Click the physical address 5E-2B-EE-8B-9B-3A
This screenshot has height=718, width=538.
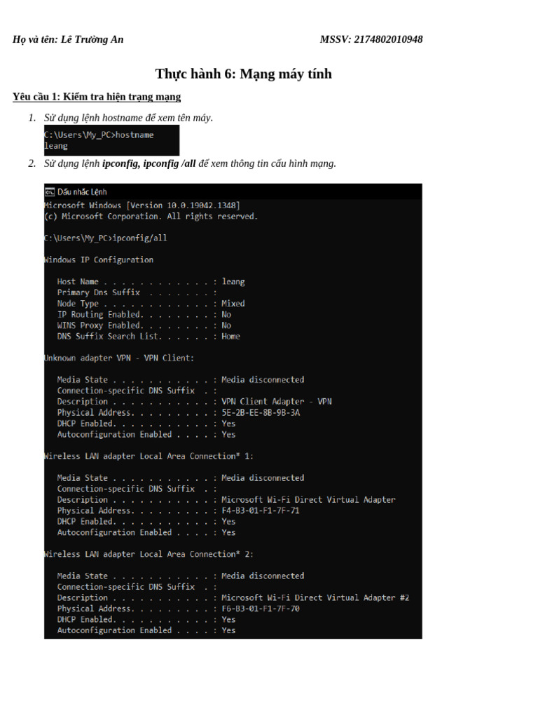[x=261, y=412]
